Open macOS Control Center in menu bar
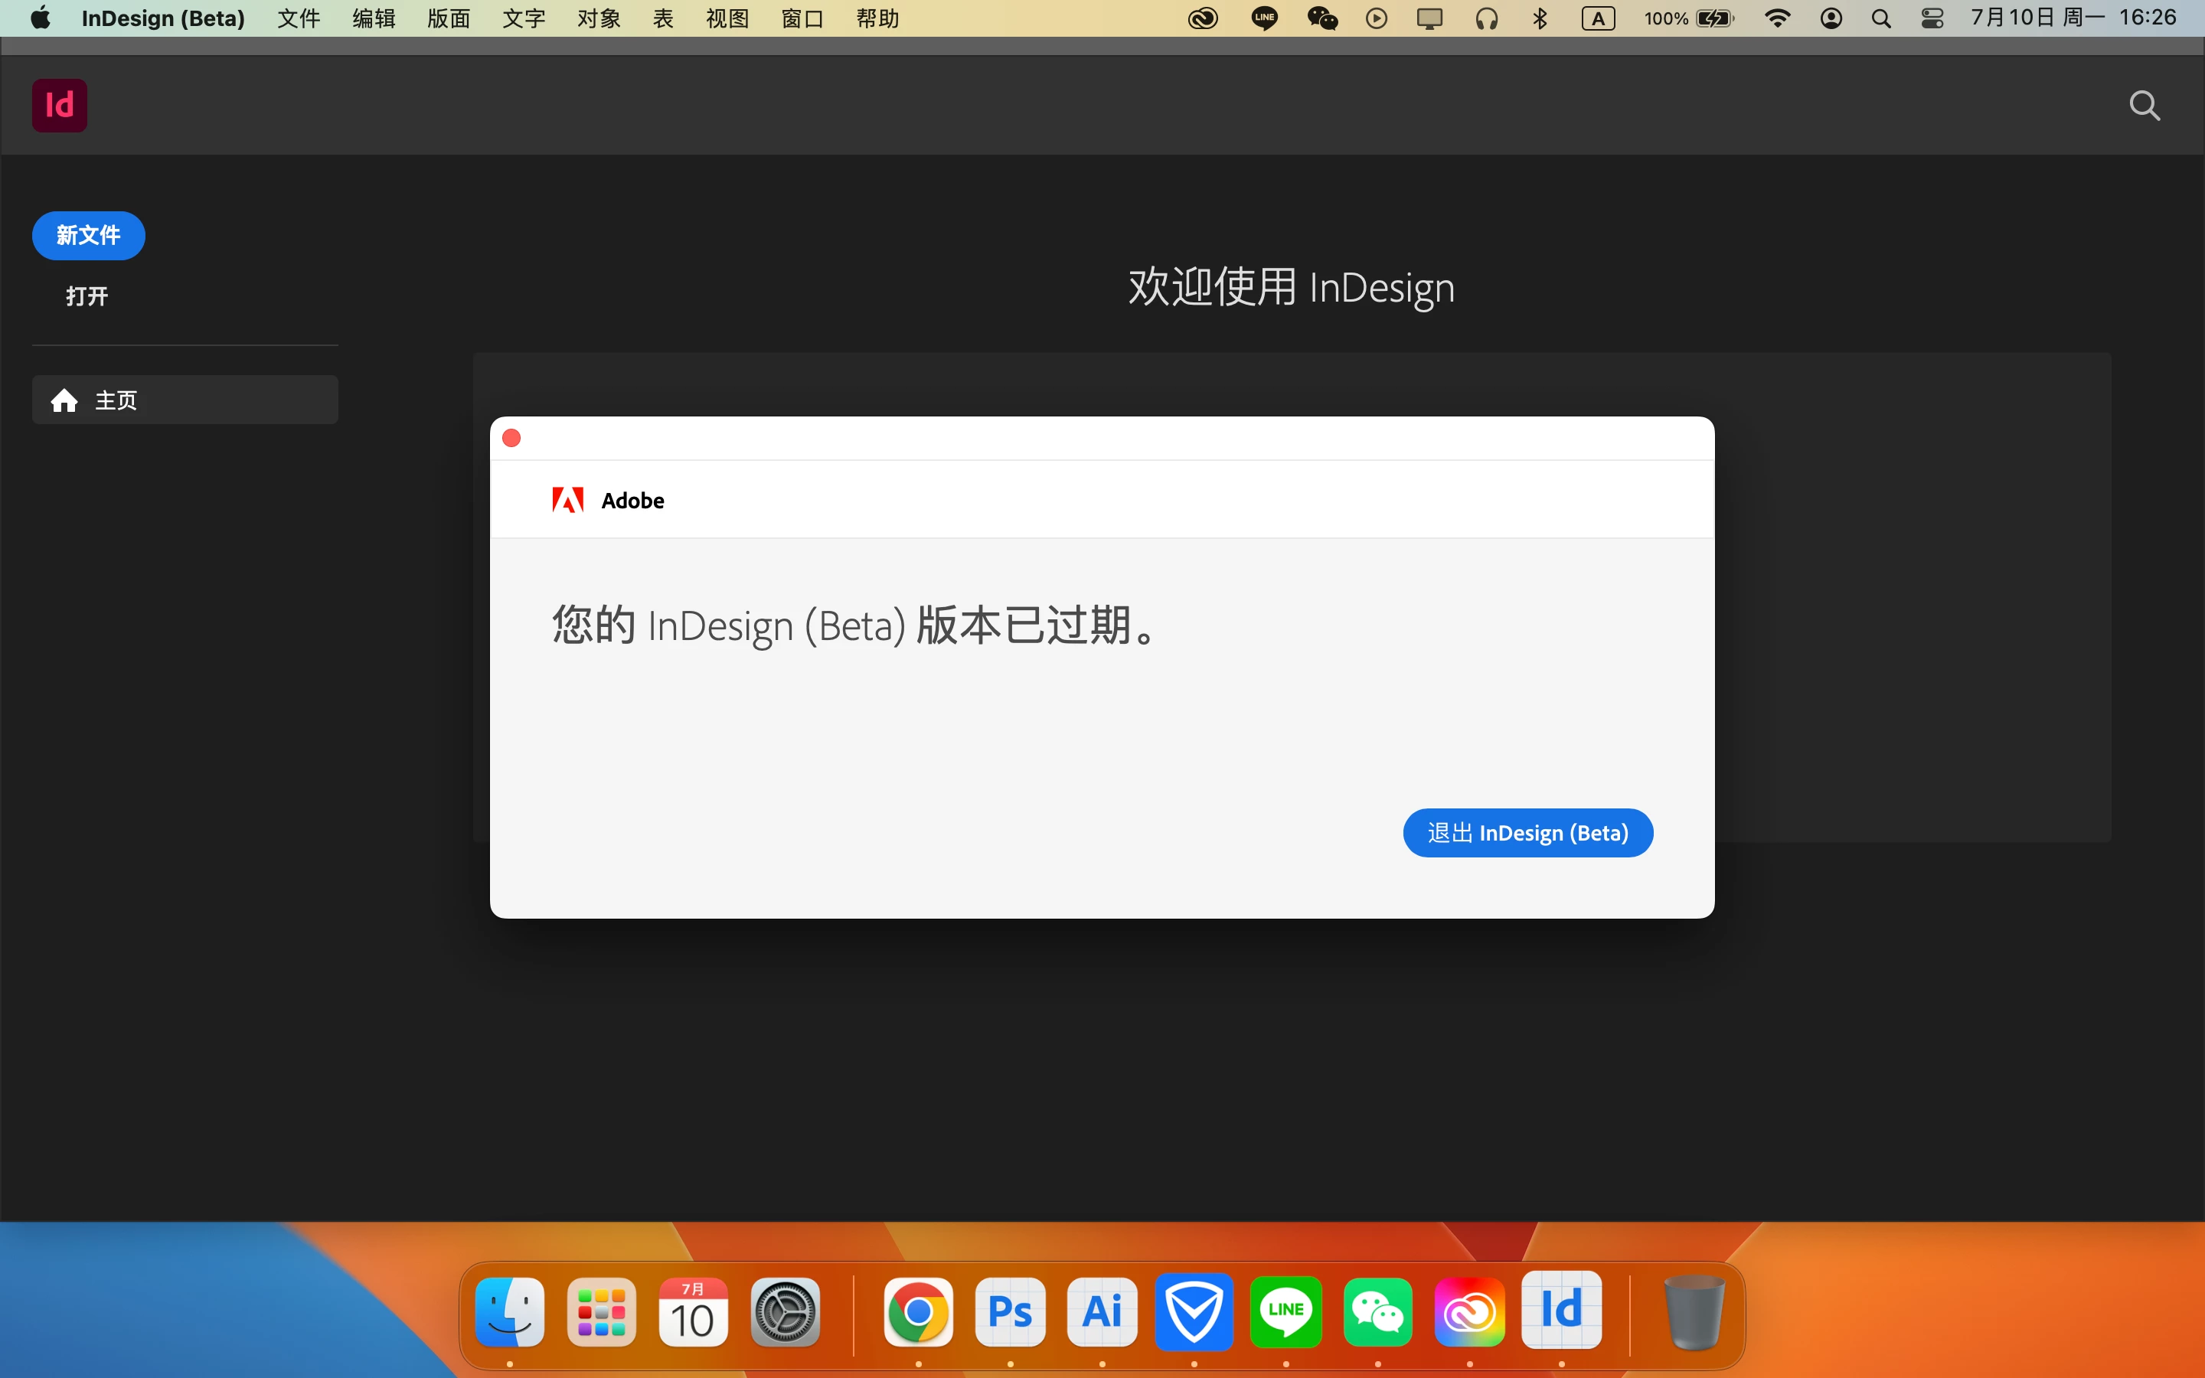The image size is (2205, 1378). click(1932, 18)
